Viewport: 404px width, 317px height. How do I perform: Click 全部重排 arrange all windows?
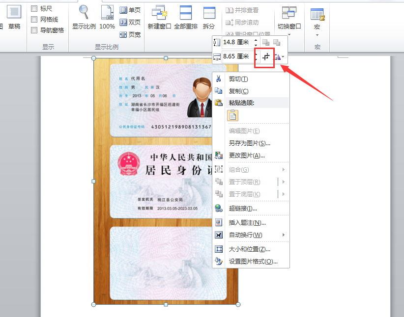coord(186,17)
